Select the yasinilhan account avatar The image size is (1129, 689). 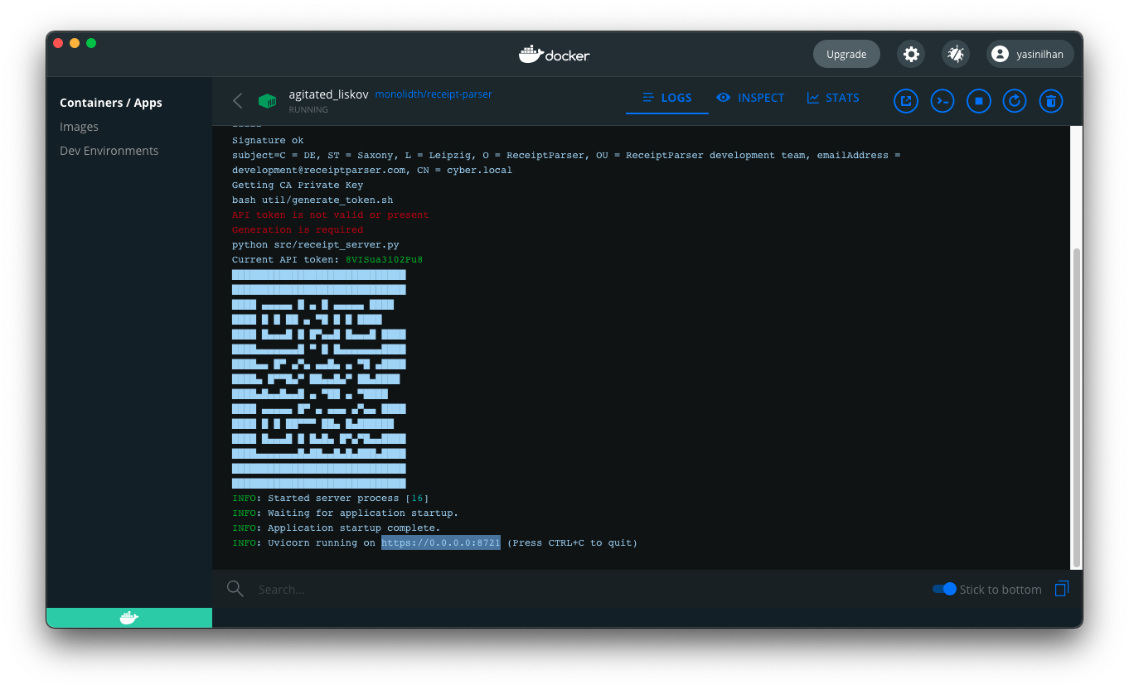1030,53
